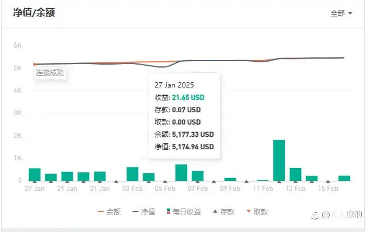Select the profit bar above the 07 Feb label

198,176
